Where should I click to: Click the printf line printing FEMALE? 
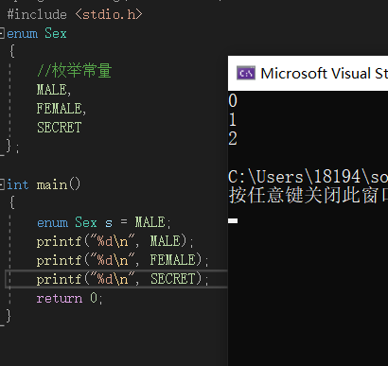tap(122, 260)
